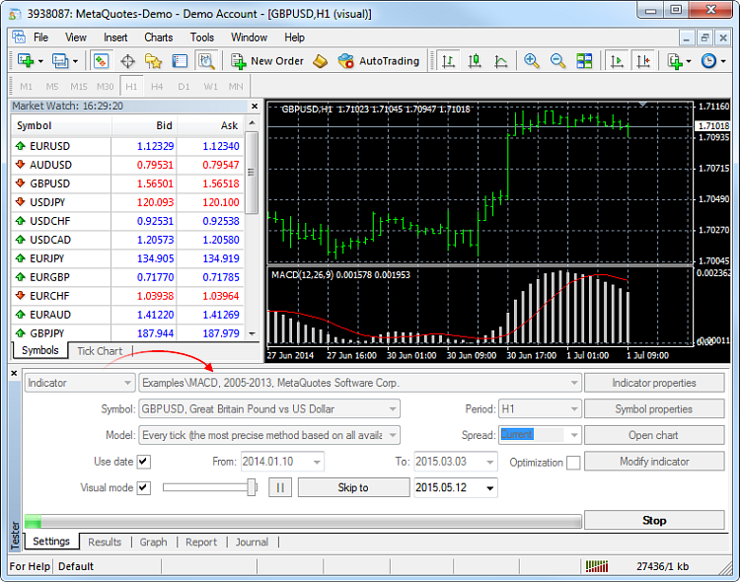740x582 pixels.
Task: Switch chart to line chart icon
Action: [x=500, y=61]
